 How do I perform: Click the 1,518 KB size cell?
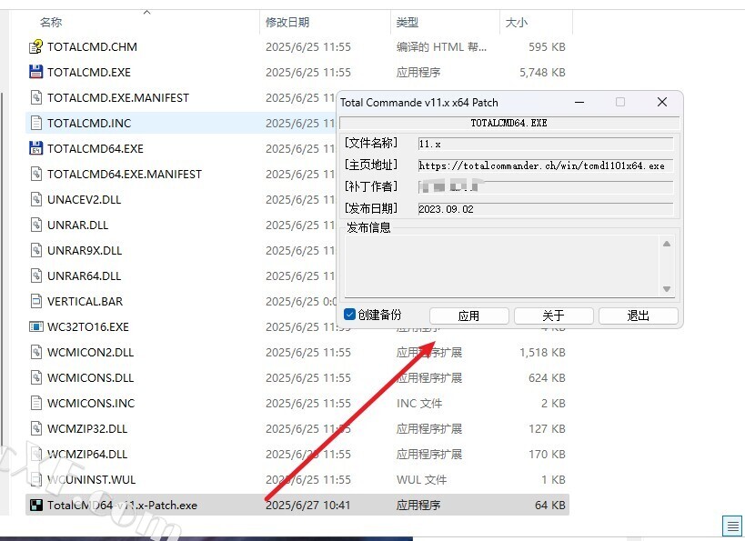542,353
